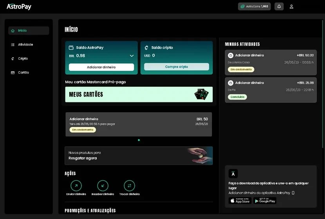Click the carousel indicator dot
The width and height of the screenshot is (325, 219).
(x=139, y=140)
